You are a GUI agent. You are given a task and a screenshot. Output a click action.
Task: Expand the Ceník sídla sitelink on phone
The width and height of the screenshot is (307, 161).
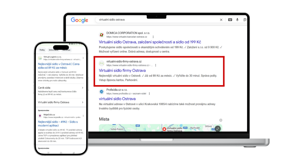tap(83, 88)
